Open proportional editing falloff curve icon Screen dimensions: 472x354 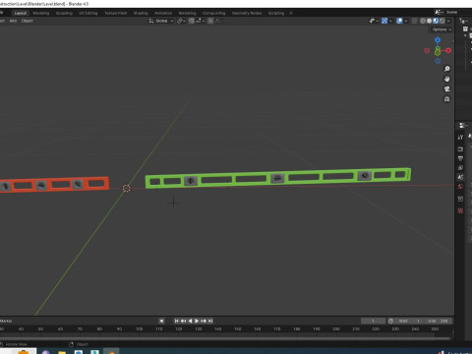click(218, 21)
